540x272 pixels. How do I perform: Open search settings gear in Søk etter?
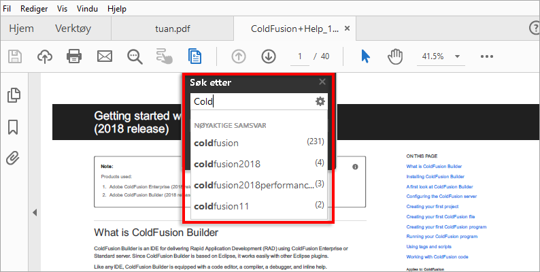point(320,101)
